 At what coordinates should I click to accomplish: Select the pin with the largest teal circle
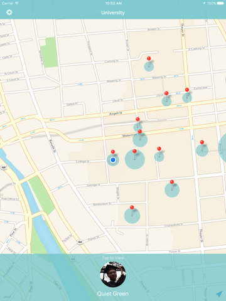click(x=134, y=154)
